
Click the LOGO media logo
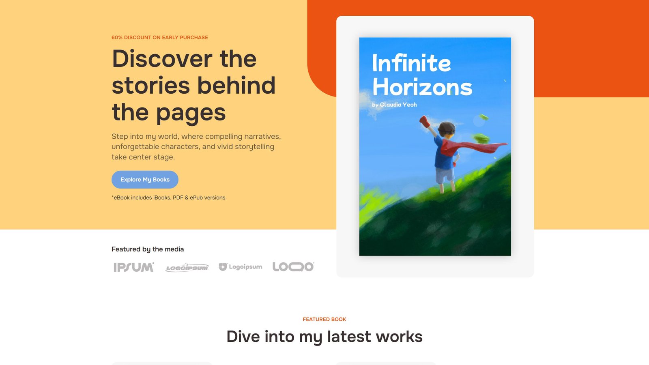293,266
